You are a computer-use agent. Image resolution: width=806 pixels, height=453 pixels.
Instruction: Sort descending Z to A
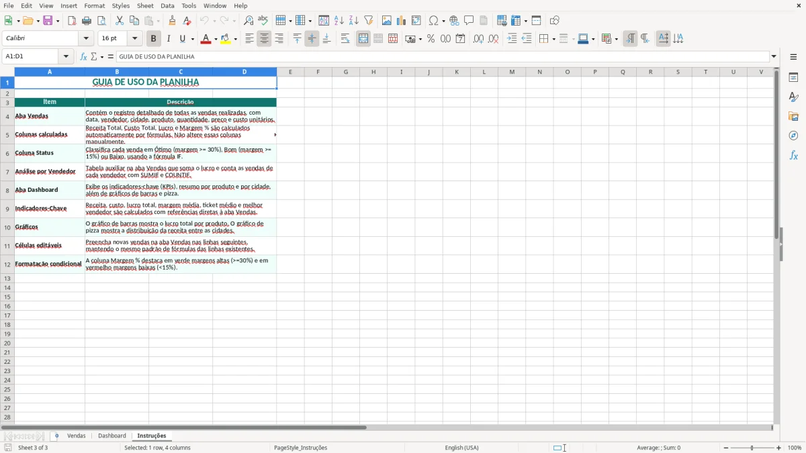(353, 21)
